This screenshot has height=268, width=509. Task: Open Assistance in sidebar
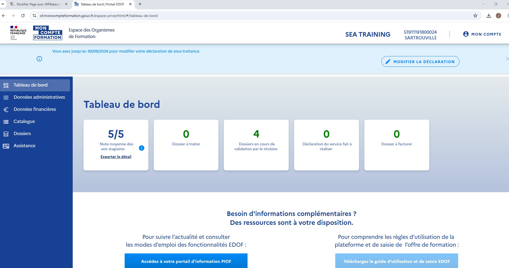click(25, 146)
